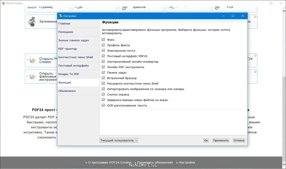Disable Встроенный браузер checkbox
Image resolution: width=286 pixels, height=169 pixels.
(103, 78)
